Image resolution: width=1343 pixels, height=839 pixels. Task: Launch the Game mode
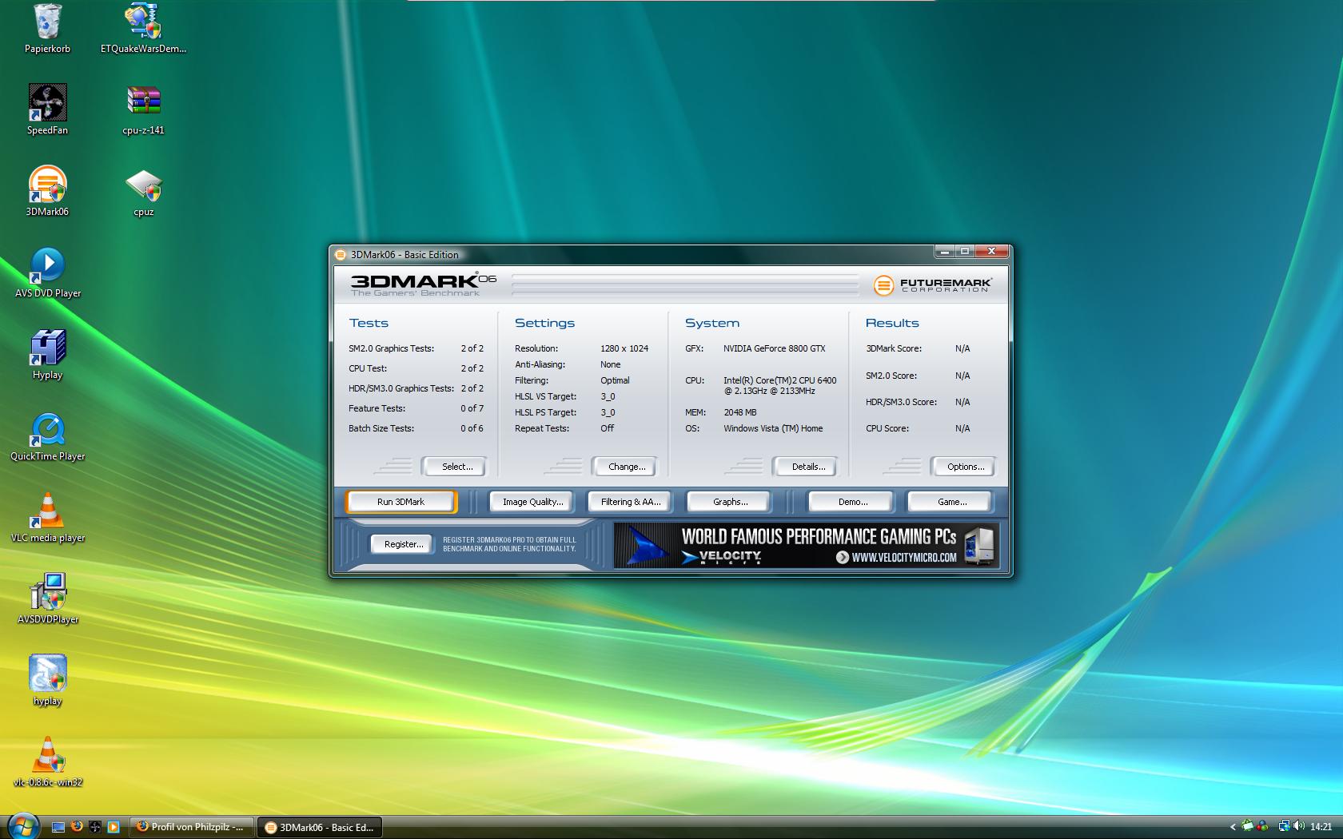pyautogui.click(x=951, y=502)
